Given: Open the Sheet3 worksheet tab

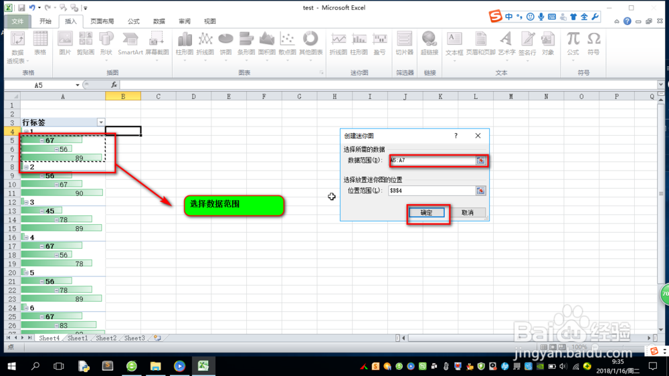Looking at the screenshot, I should pos(134,338).
